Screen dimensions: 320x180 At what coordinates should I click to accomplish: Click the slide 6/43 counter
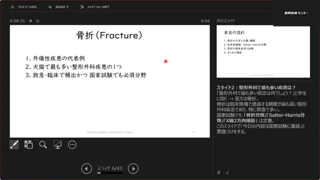point(110,168)
